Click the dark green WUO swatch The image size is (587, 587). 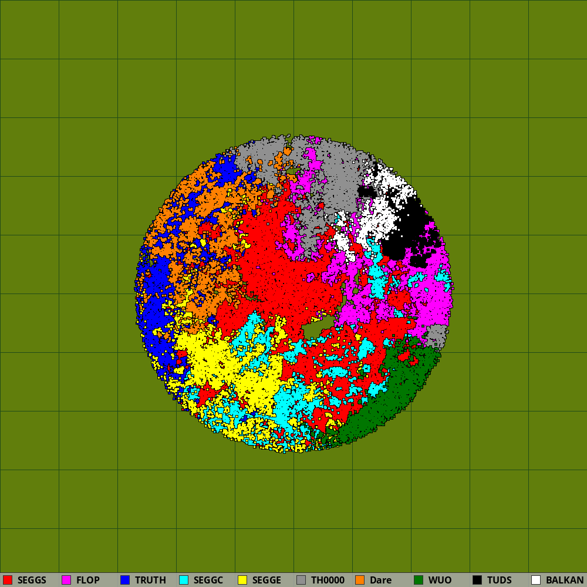(419, 580)
